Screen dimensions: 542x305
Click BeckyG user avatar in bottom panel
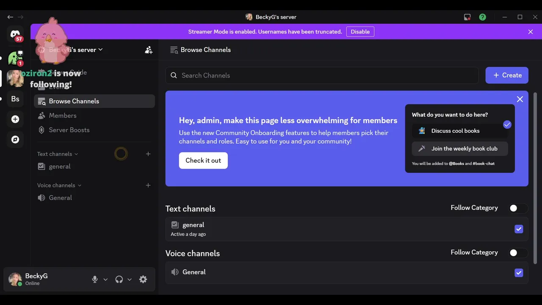[x=15, y=279]
